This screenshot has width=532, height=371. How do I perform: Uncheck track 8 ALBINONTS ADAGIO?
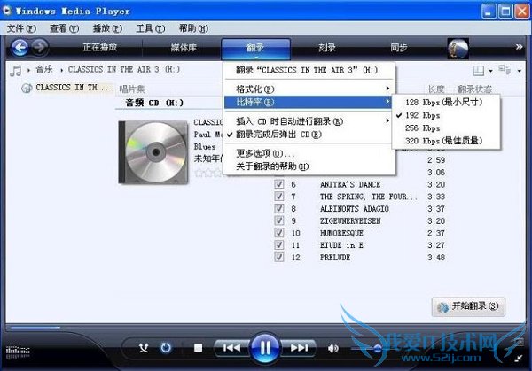coord(279,208)
